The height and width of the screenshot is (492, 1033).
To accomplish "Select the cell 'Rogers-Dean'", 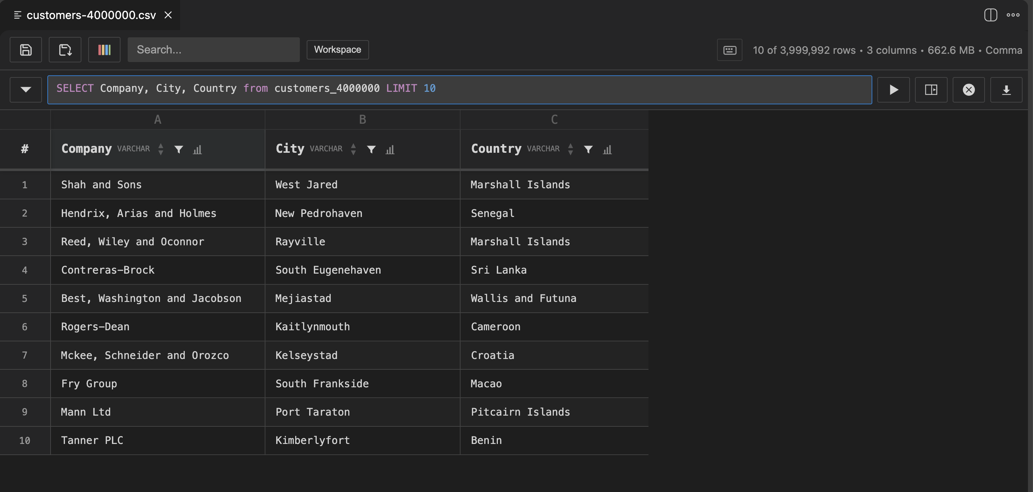I will pyautogui.click(x=157, y=327).
